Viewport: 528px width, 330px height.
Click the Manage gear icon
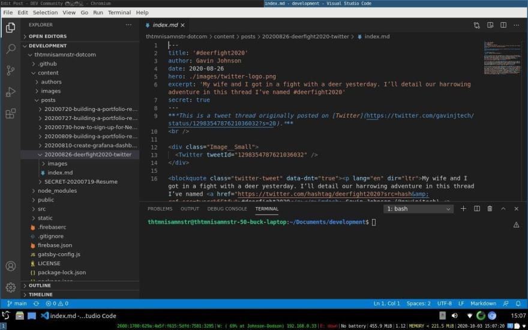pos(10,287)
